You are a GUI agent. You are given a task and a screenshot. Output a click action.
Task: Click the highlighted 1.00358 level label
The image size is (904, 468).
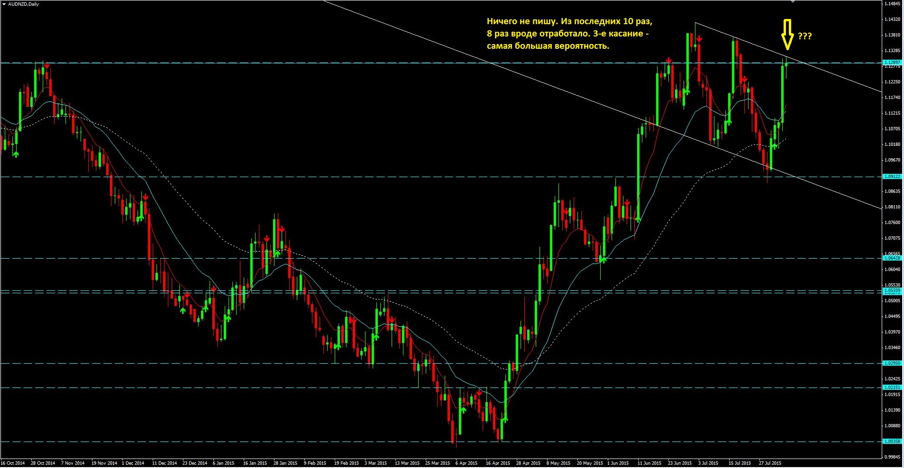tap(892, 441)
